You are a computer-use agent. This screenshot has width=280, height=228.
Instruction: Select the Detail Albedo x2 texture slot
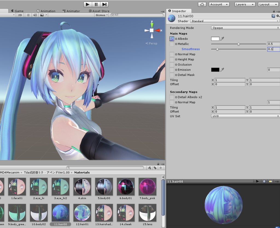coord(172,97)
